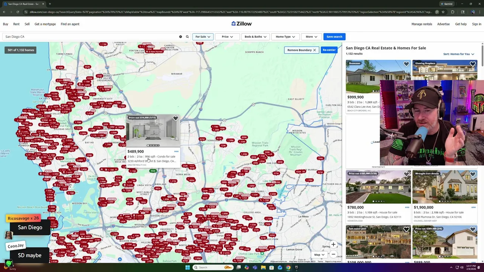Open the For Sale filter dropdown

[203, 37]
